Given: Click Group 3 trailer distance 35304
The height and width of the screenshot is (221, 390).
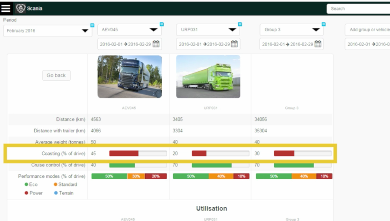Looking at the screenshot, I should [x=260, y=131].
